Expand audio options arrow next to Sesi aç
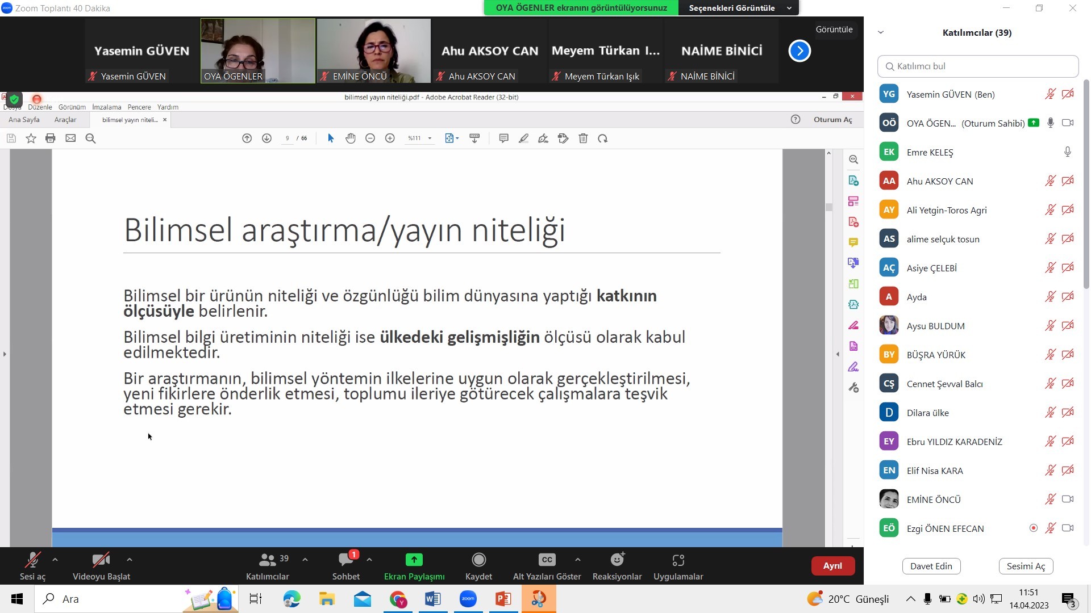Viewport: 1091px width, 613px height. tap(55, 560)
